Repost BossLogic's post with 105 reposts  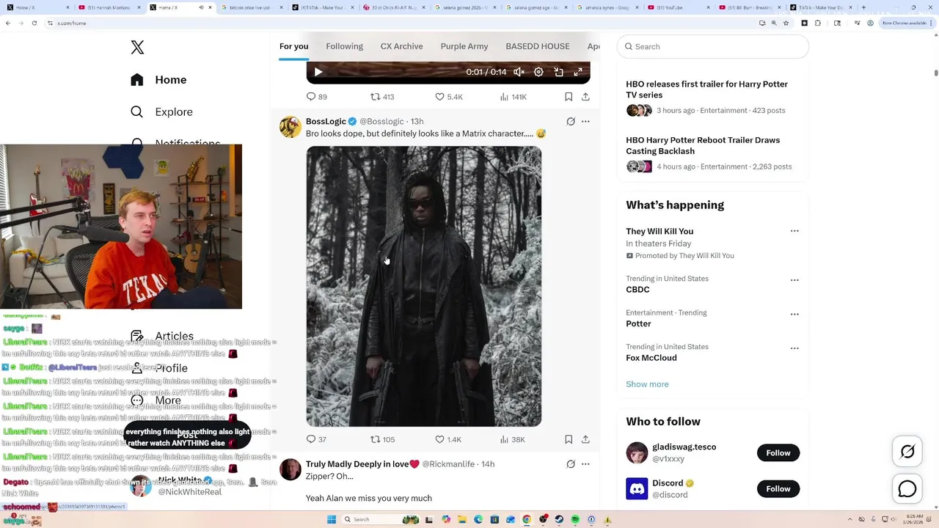(382, 439)
